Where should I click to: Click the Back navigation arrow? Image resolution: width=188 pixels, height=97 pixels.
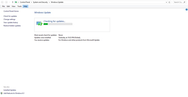[x=2, y=2]
